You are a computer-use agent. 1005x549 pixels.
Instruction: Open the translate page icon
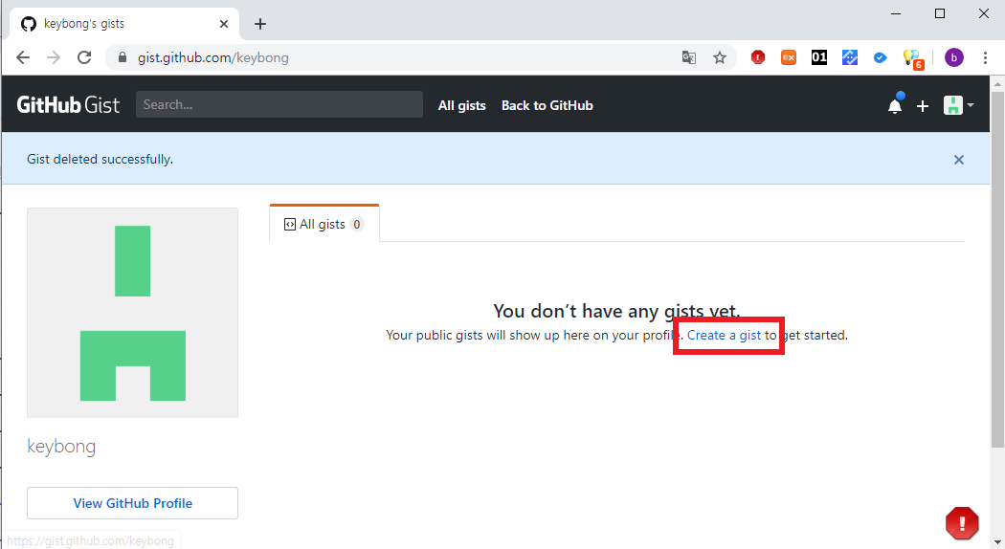(x=689, y=57)
